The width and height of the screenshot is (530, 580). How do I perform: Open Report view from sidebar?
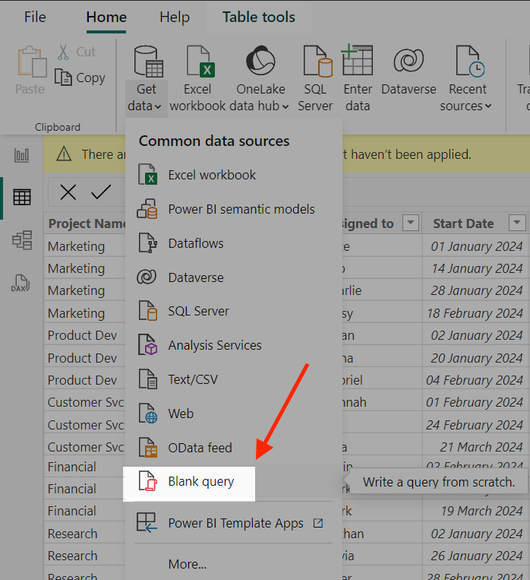click(x=22, y=155)
